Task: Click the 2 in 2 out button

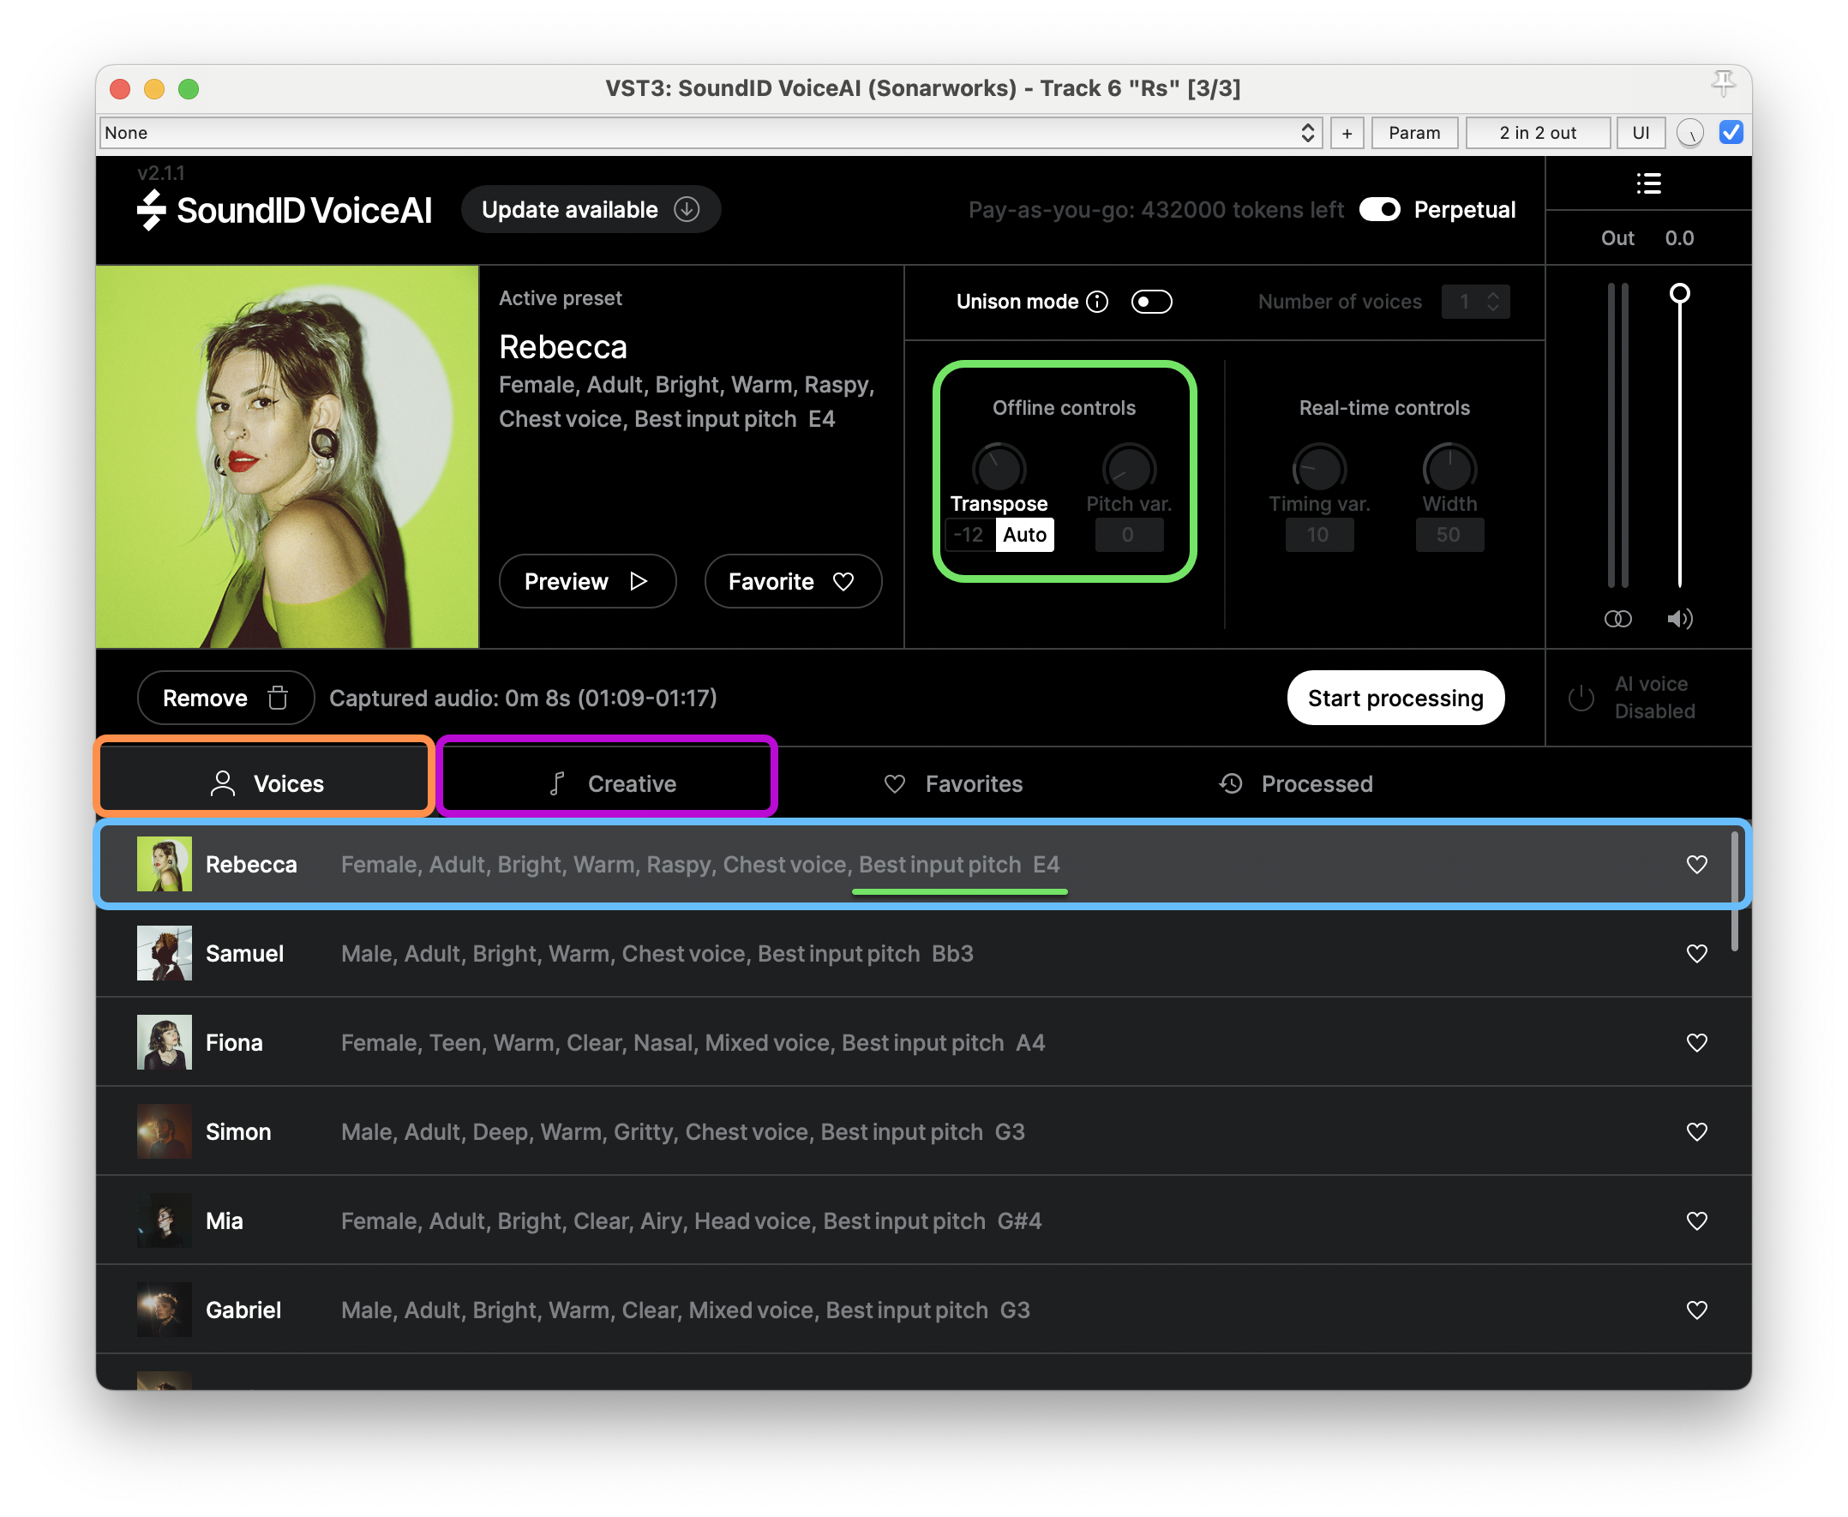Action: click(1537, 133)
